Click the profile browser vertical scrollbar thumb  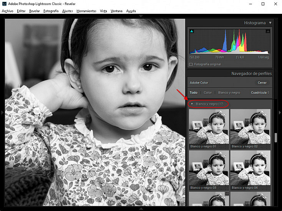coord(276,138)
